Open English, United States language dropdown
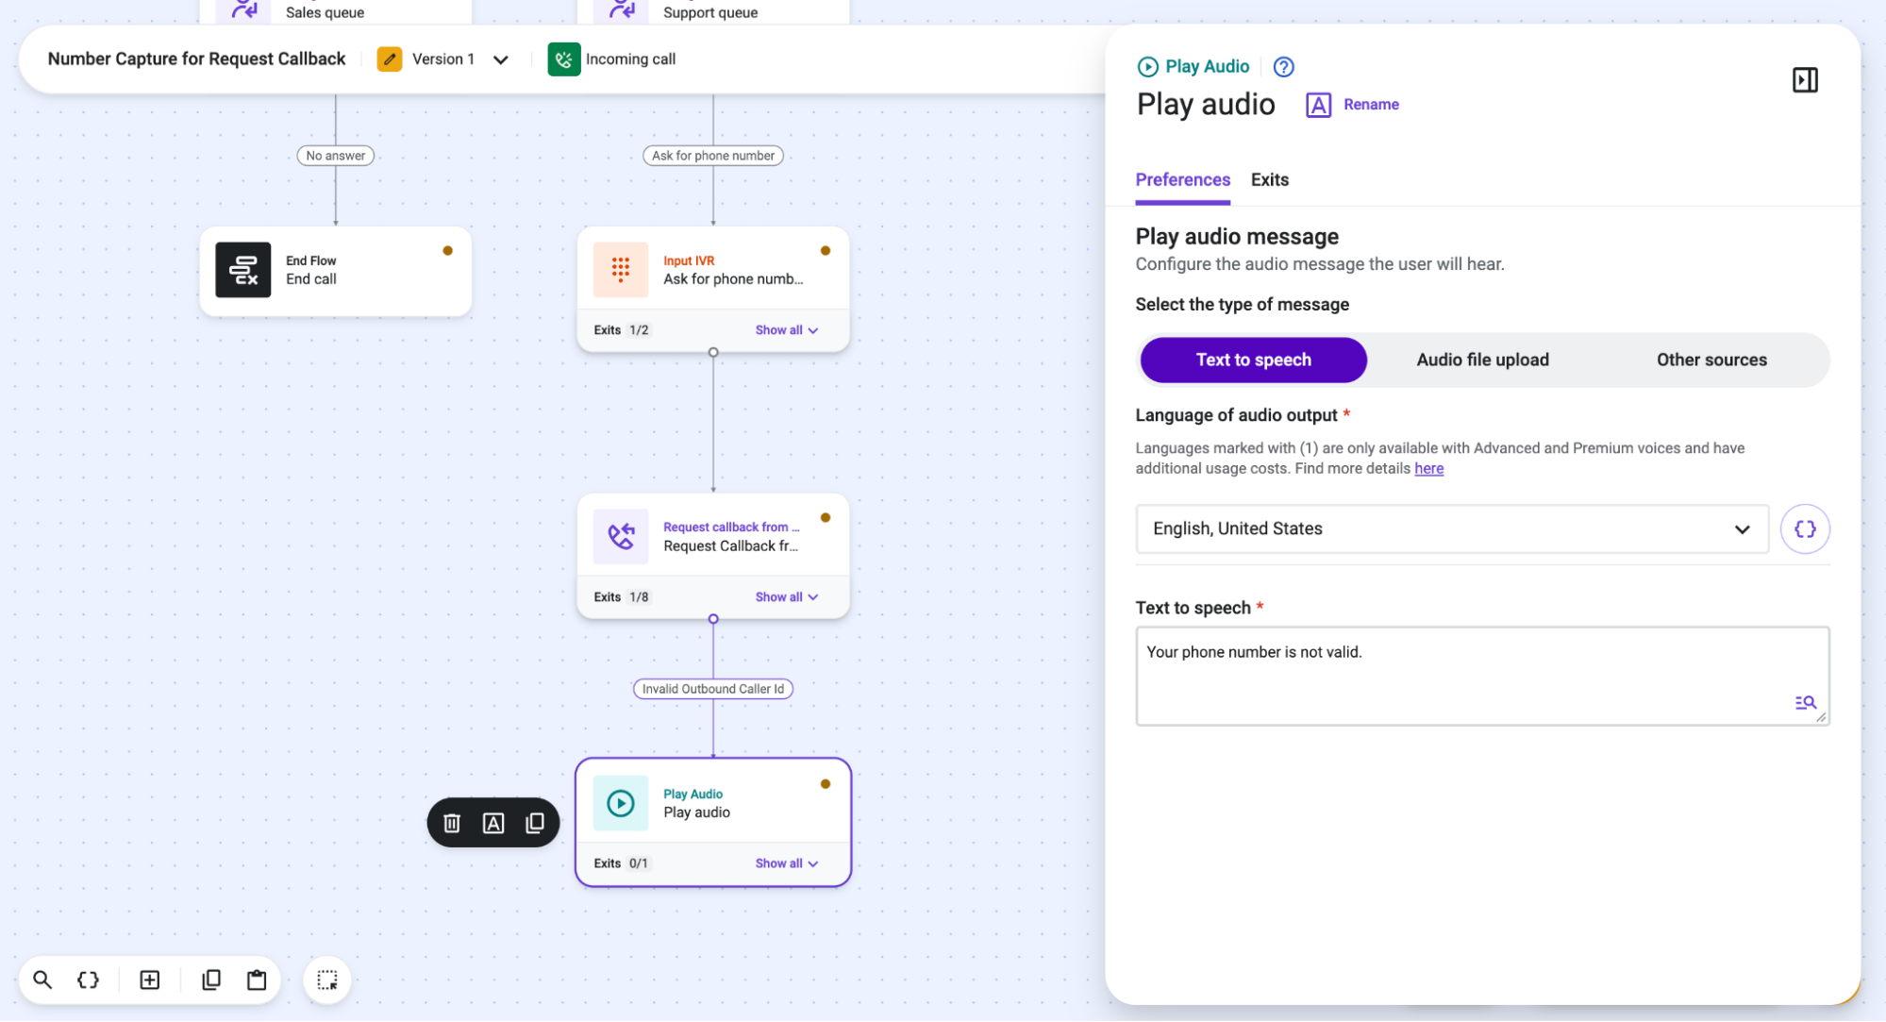 click(1451, 528)
